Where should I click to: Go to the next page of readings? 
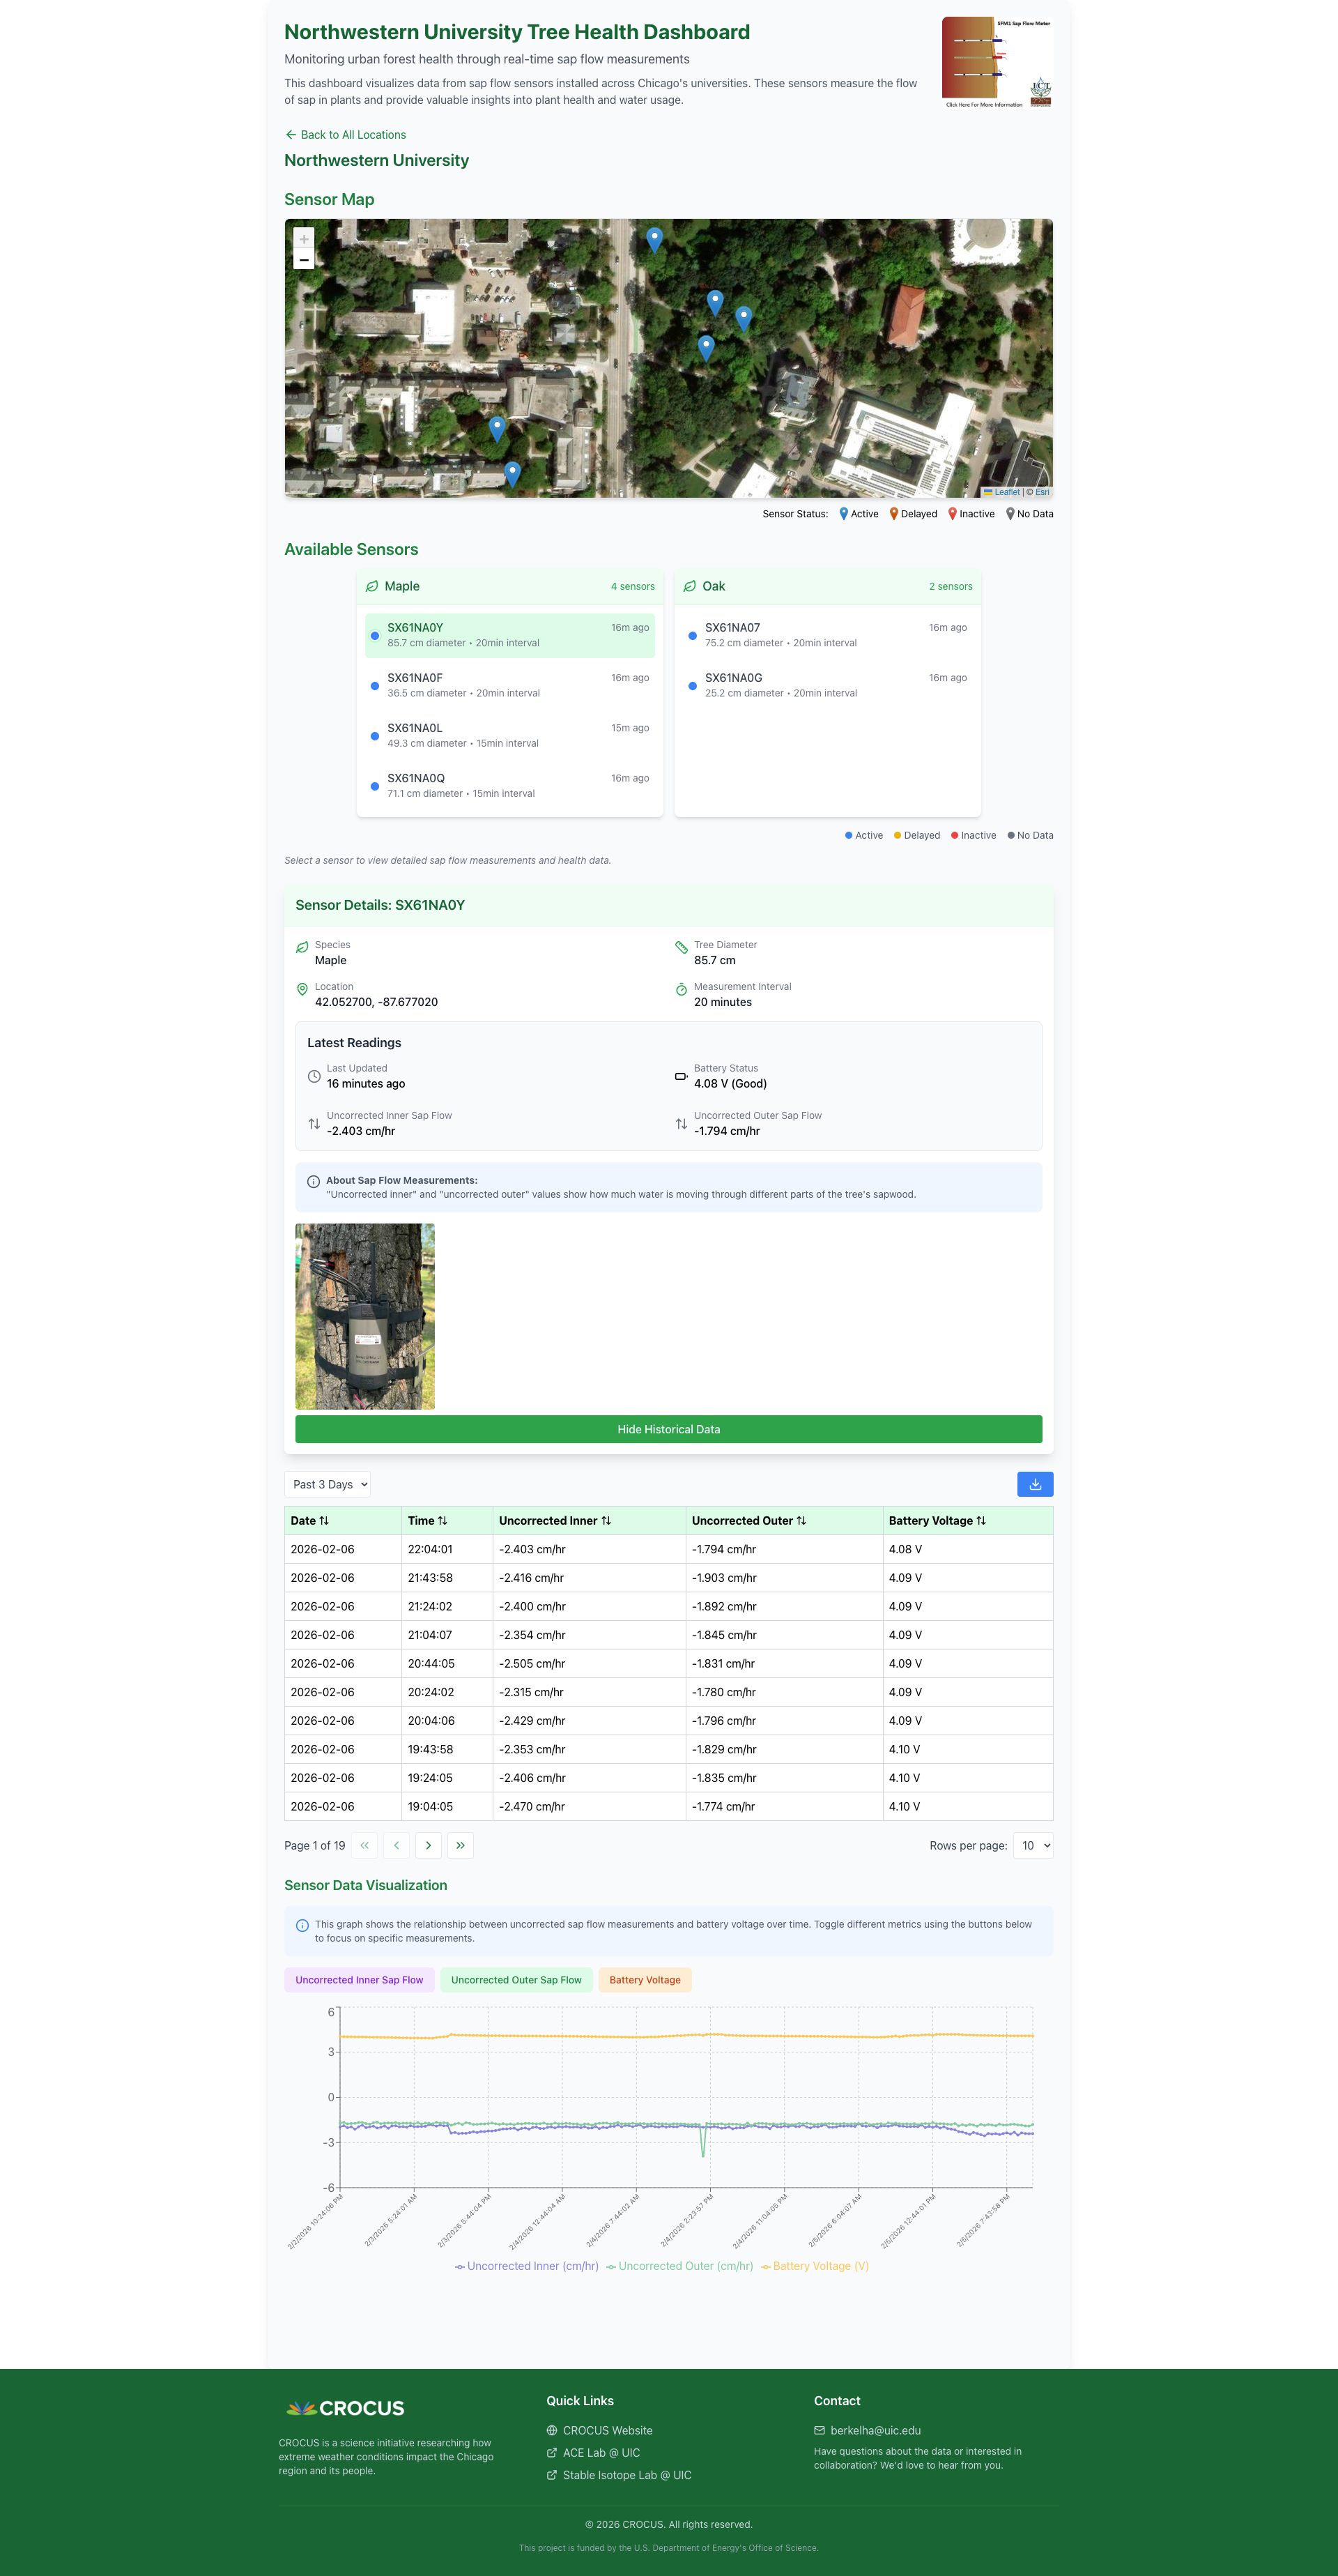point(428,1845)
